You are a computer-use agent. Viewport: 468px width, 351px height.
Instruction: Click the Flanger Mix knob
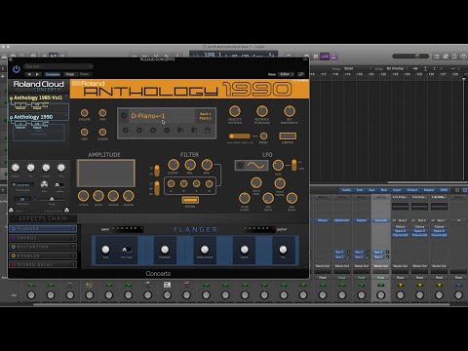283,250
